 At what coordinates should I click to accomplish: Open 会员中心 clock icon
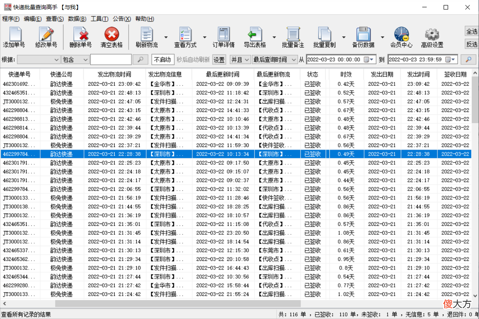pos(401,34)
